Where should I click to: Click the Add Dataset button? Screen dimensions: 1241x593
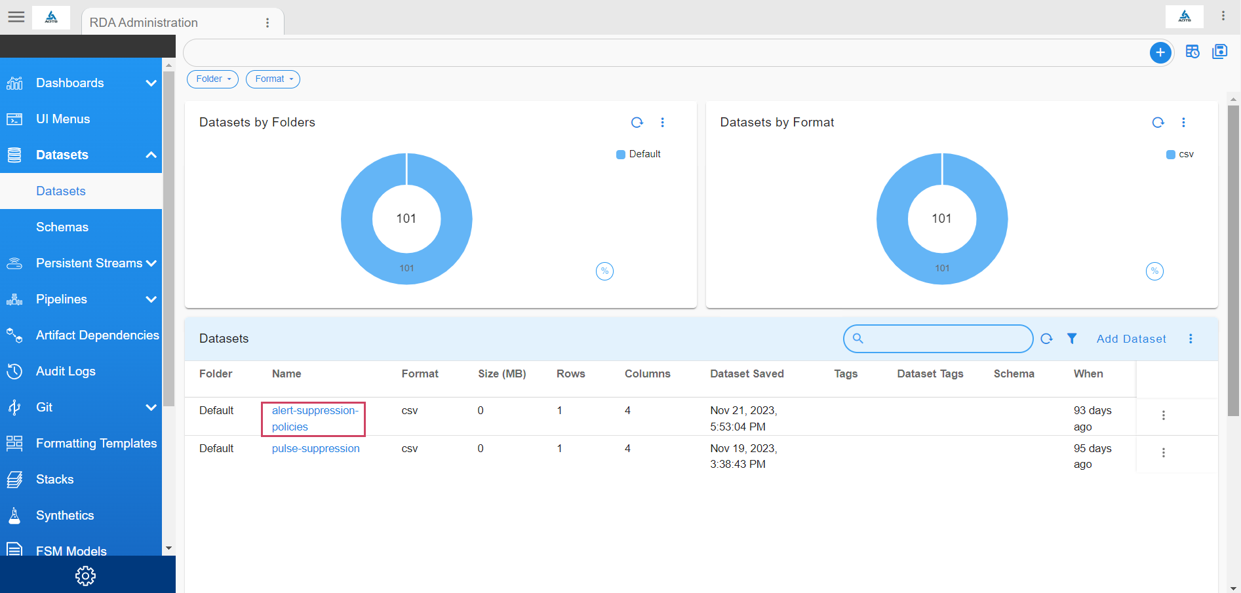pos(1131,339)
